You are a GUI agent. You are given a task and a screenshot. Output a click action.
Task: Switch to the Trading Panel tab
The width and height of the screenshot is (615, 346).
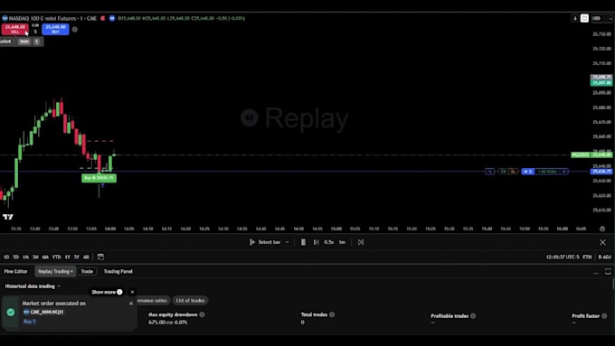[118, 271]
